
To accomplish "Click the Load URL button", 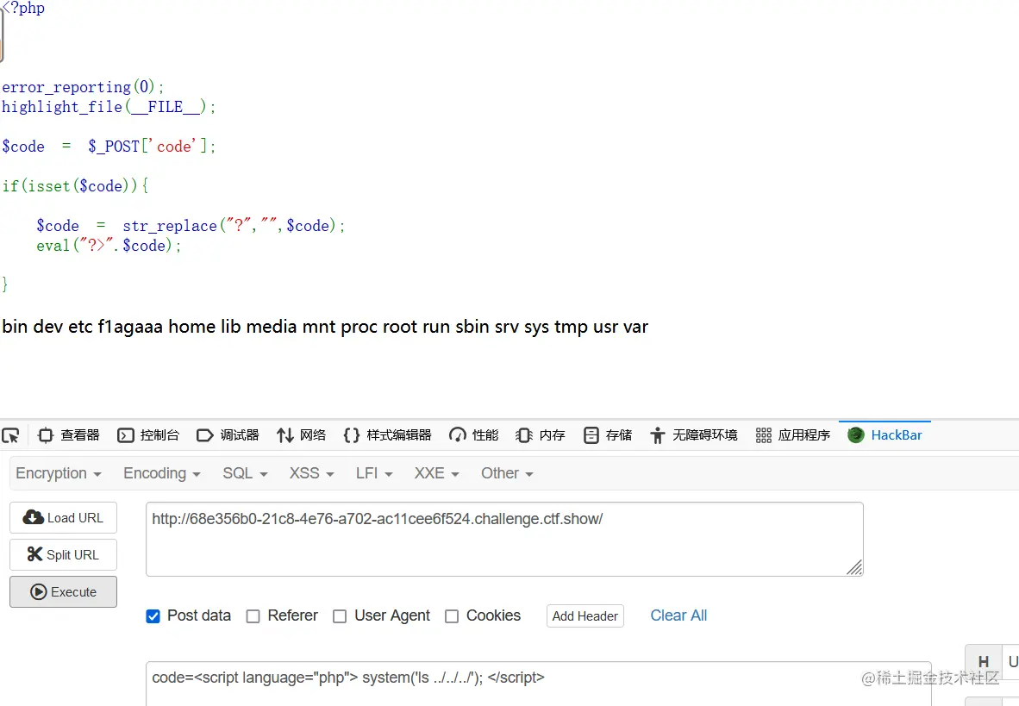I will [x=63, y=518].
